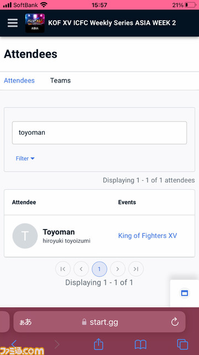Open Safari bookmarks
199x355 pixels.
click(140, 344)
